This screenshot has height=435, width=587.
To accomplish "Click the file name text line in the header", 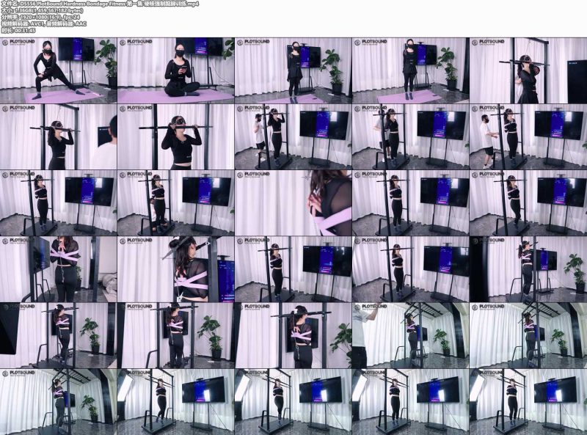I will (100, 4).
